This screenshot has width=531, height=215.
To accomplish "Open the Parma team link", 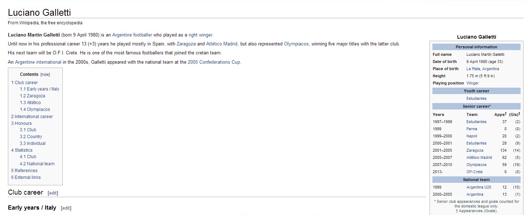I will (x=472, y=129).
